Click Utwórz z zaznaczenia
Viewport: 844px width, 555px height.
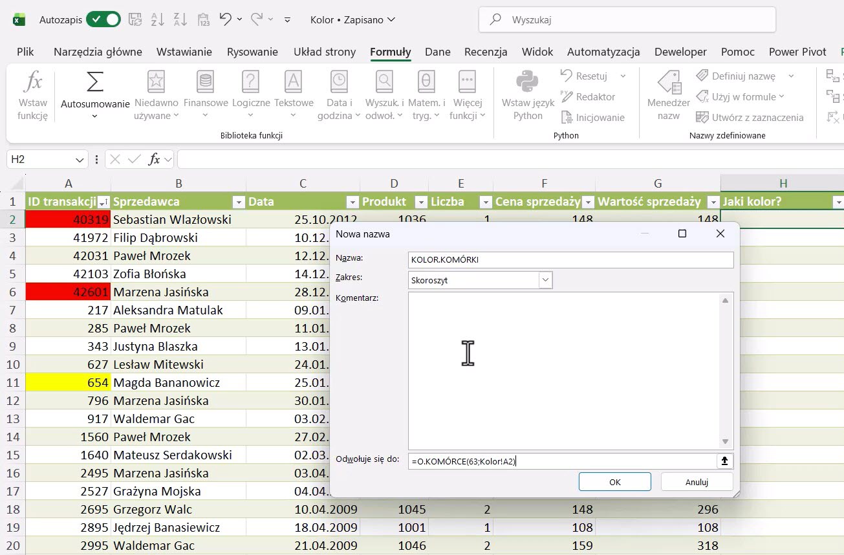750,118
